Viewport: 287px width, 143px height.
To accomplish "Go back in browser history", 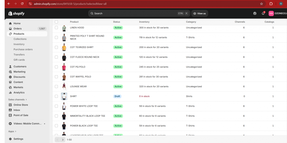I will point(9,4).
